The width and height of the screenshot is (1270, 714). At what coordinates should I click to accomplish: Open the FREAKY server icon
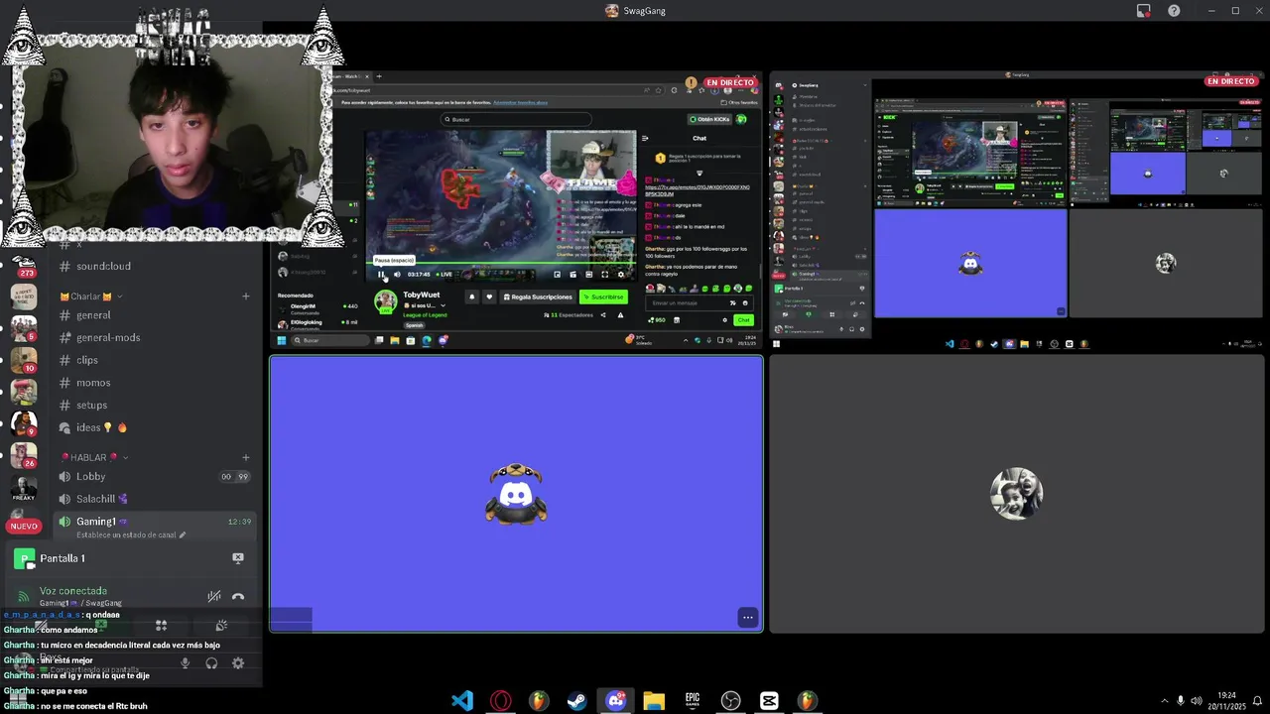[24, 488]
